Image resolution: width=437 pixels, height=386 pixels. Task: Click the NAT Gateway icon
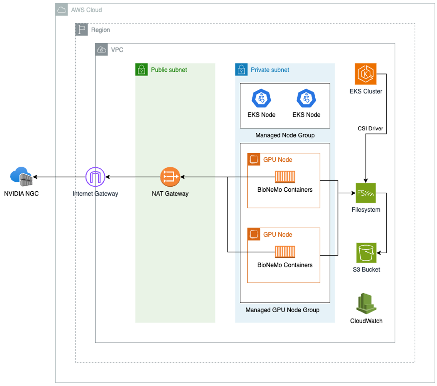[x=171, y=177]
